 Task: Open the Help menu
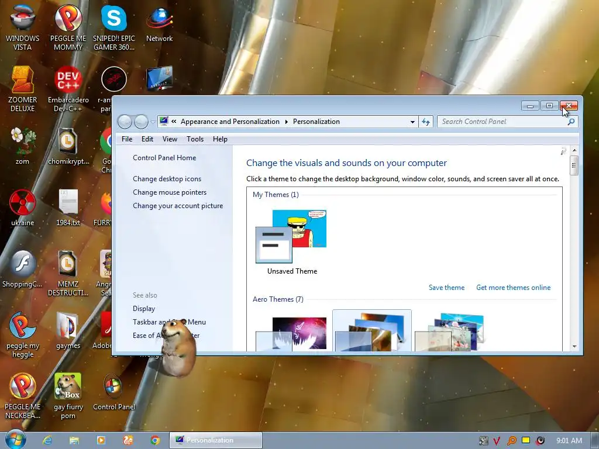(220, 139)
